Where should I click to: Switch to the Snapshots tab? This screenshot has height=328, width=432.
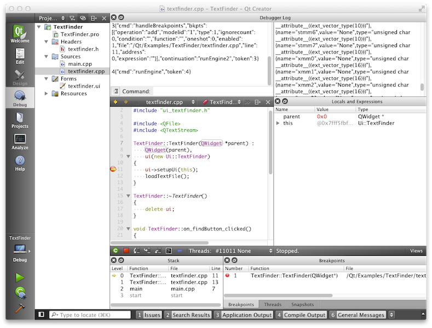click(x=303, y=304)
